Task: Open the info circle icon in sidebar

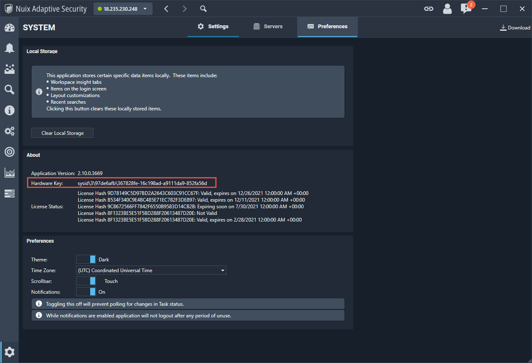Action: click(x=9, y=110)
